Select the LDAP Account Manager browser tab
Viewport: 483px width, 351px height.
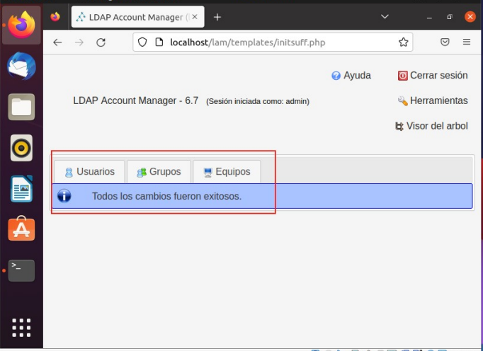pos(137,17)
